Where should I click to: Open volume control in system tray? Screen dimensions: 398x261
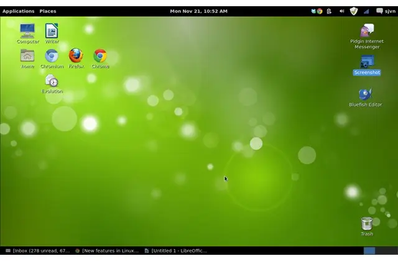tap(341, 11)
